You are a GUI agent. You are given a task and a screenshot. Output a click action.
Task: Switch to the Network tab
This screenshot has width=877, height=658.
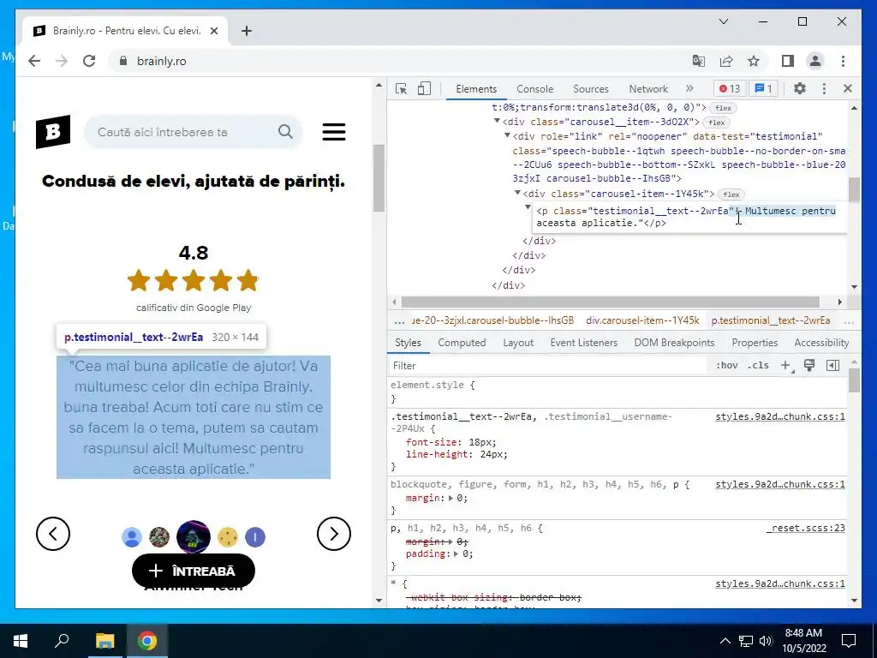(648, 89)
